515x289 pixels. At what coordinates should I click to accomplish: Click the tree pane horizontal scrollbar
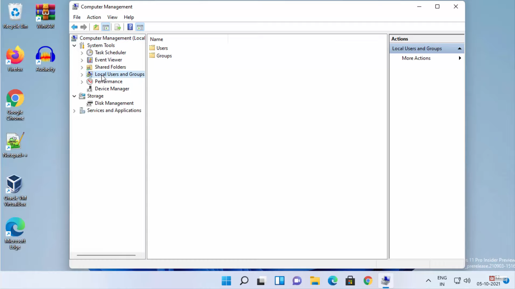tap(106, 255)
